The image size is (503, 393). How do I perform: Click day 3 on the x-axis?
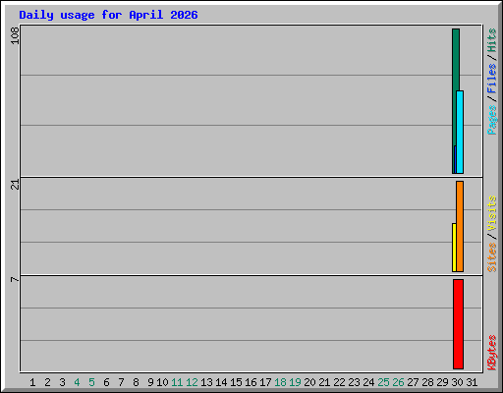62,382
